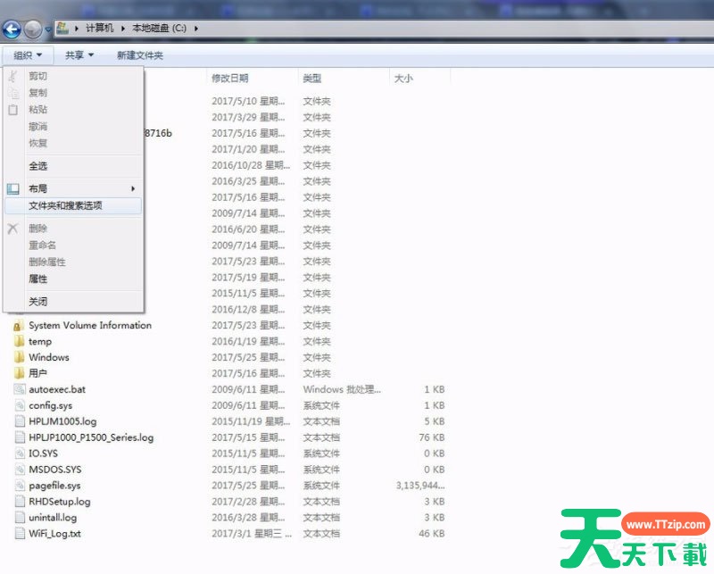
Task: Click the WiFi_Log.txt file icon
Action: tap(20, 533)
